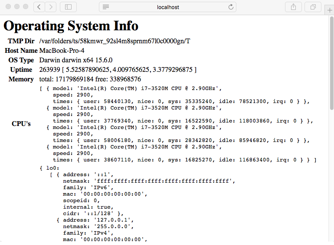Show all tabs overview
This screenshot has width=334, height=245.
pos(313,7)
